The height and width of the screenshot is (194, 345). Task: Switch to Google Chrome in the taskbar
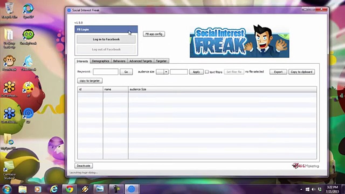(69, 189)
